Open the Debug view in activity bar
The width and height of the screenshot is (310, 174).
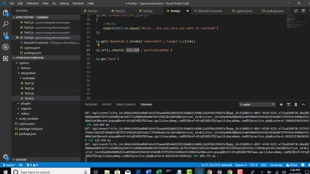[x=5, y=47]
